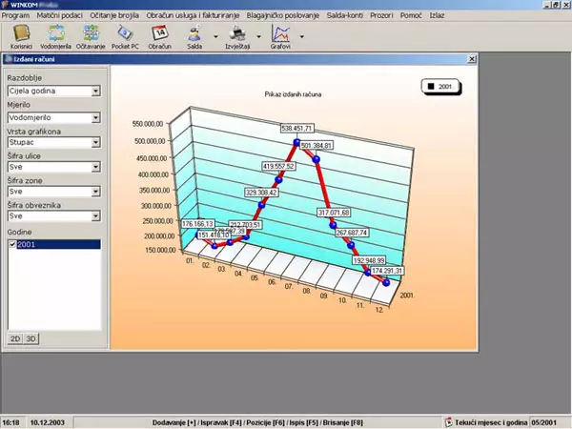The image size is (572, 429).
Task: Open the Obračun calendar icon
Action: pyautogui.click(x=160, y=35)
